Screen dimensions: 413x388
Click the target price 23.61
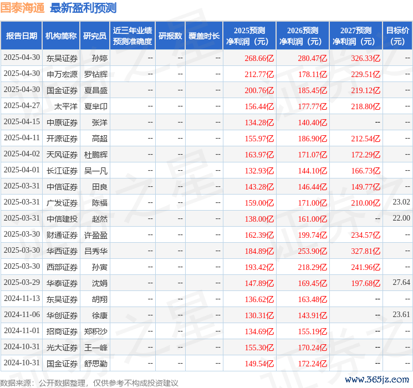[401, 314]
